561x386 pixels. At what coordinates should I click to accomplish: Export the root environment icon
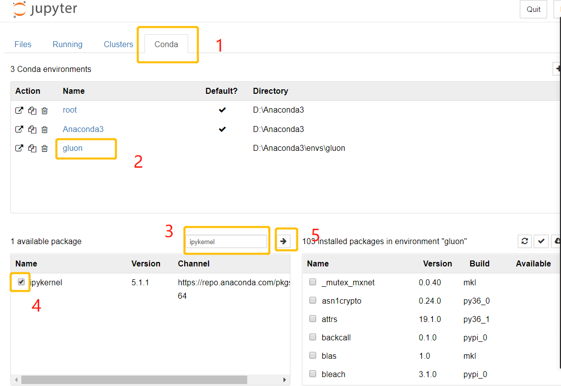pos(19,111)
